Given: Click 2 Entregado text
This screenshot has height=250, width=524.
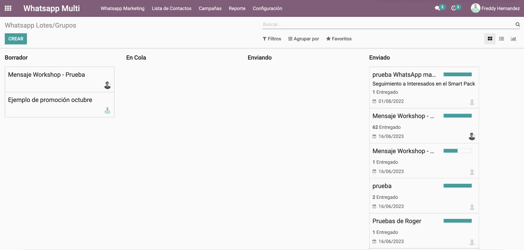Looking at the screenshot, I should click(x=385, y=197).
